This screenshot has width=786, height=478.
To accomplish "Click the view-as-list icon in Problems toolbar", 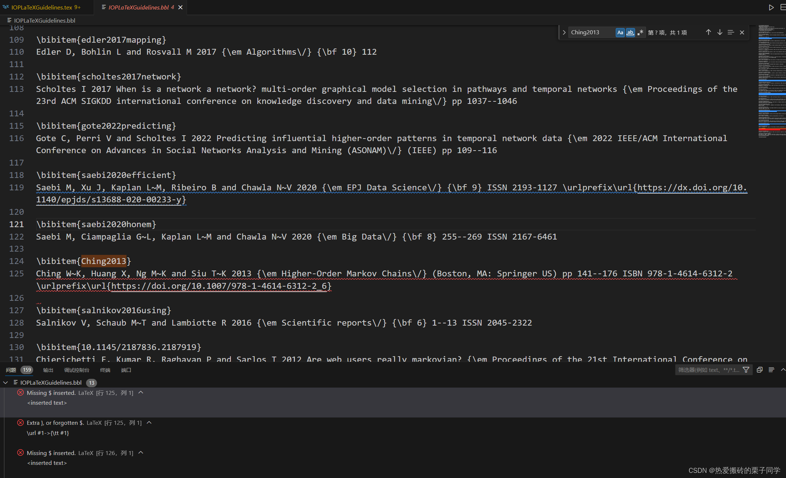I will (x=771, y=369).
